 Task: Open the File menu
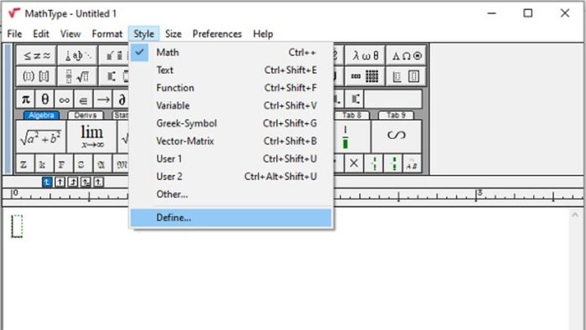point(14,34)
